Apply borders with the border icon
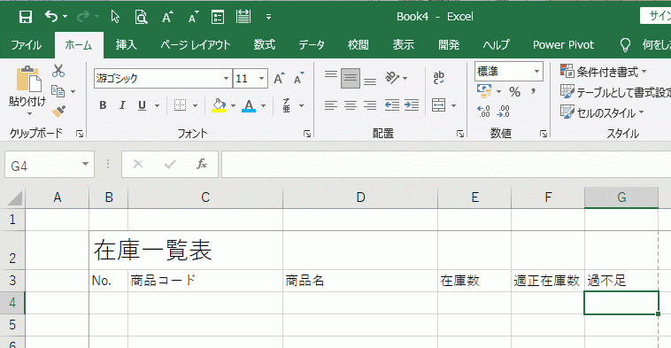Image resolution: width=671 pixels, height=348 pixels. pyautogui.click(x=181, y=105)
